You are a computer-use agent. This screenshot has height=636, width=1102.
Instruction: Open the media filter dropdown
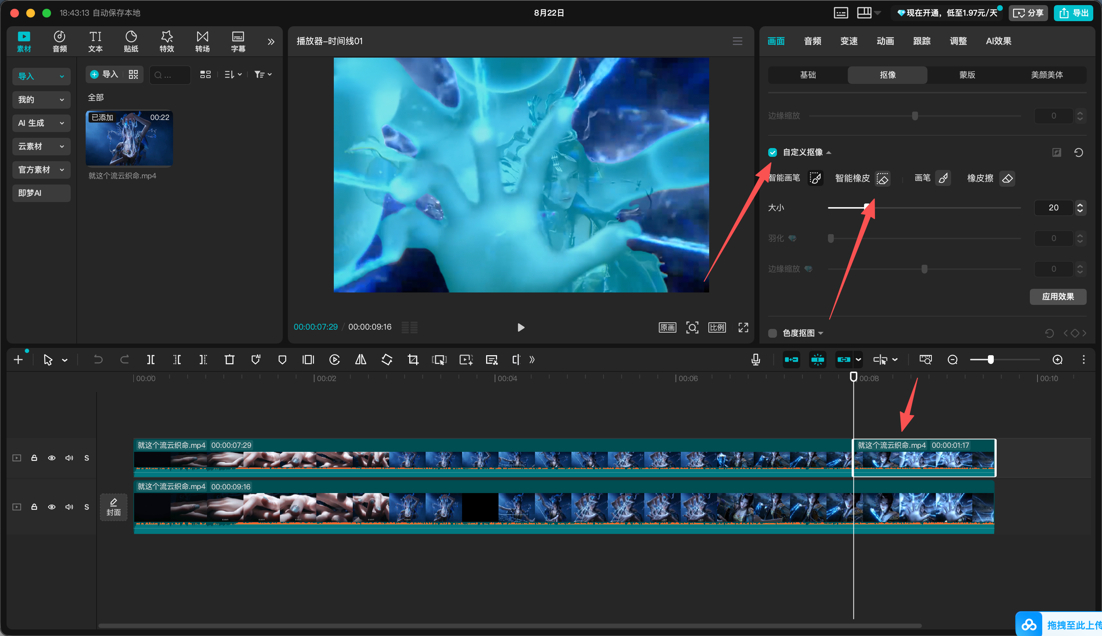coord(263,75)
